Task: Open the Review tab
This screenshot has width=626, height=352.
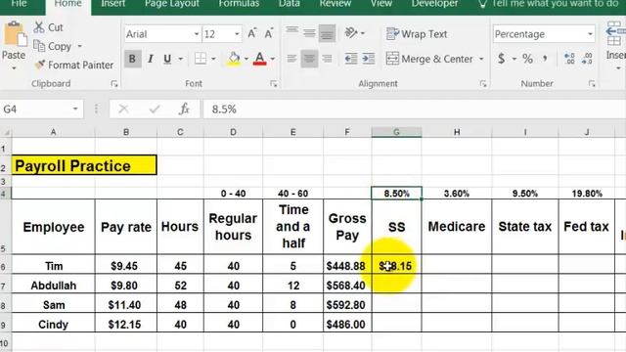Action: 335,4
